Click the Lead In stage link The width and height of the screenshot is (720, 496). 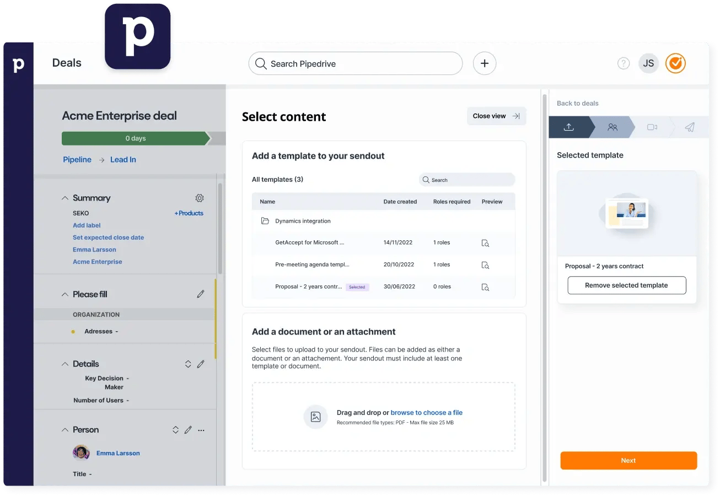tap(123, 160)
